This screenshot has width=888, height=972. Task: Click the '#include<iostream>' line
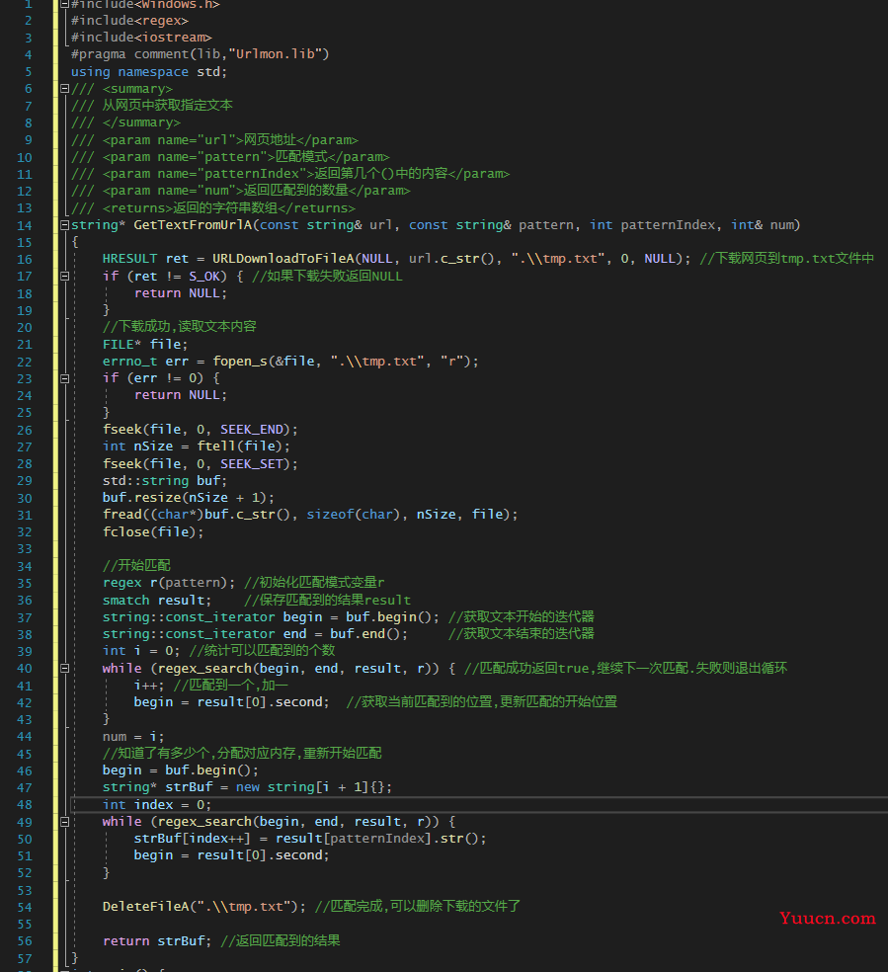click(141, 38)
